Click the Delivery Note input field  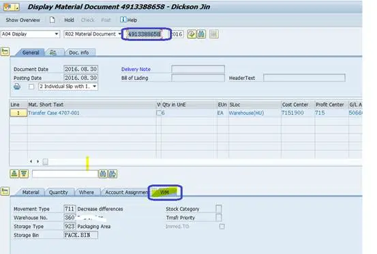click(x=198, y=69)
